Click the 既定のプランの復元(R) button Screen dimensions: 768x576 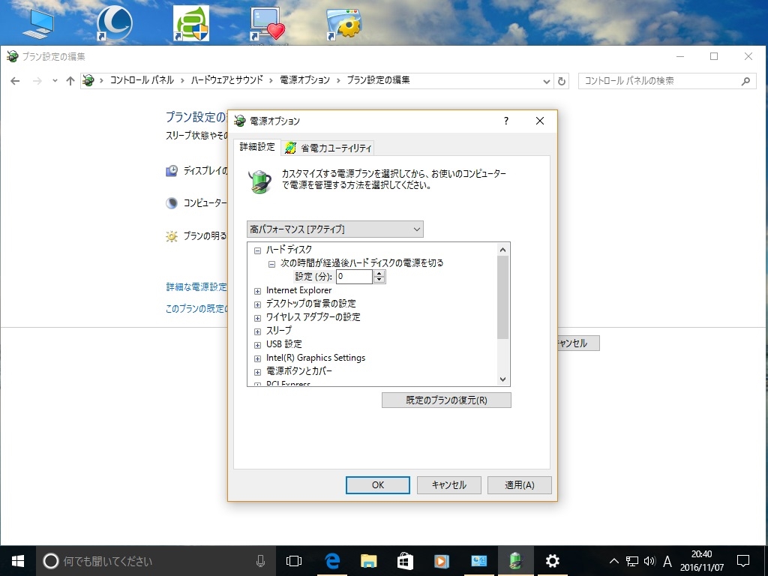coord(446,400)
